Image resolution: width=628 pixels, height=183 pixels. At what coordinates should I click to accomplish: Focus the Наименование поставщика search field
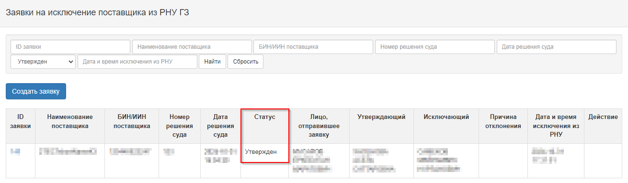(192, 47)
